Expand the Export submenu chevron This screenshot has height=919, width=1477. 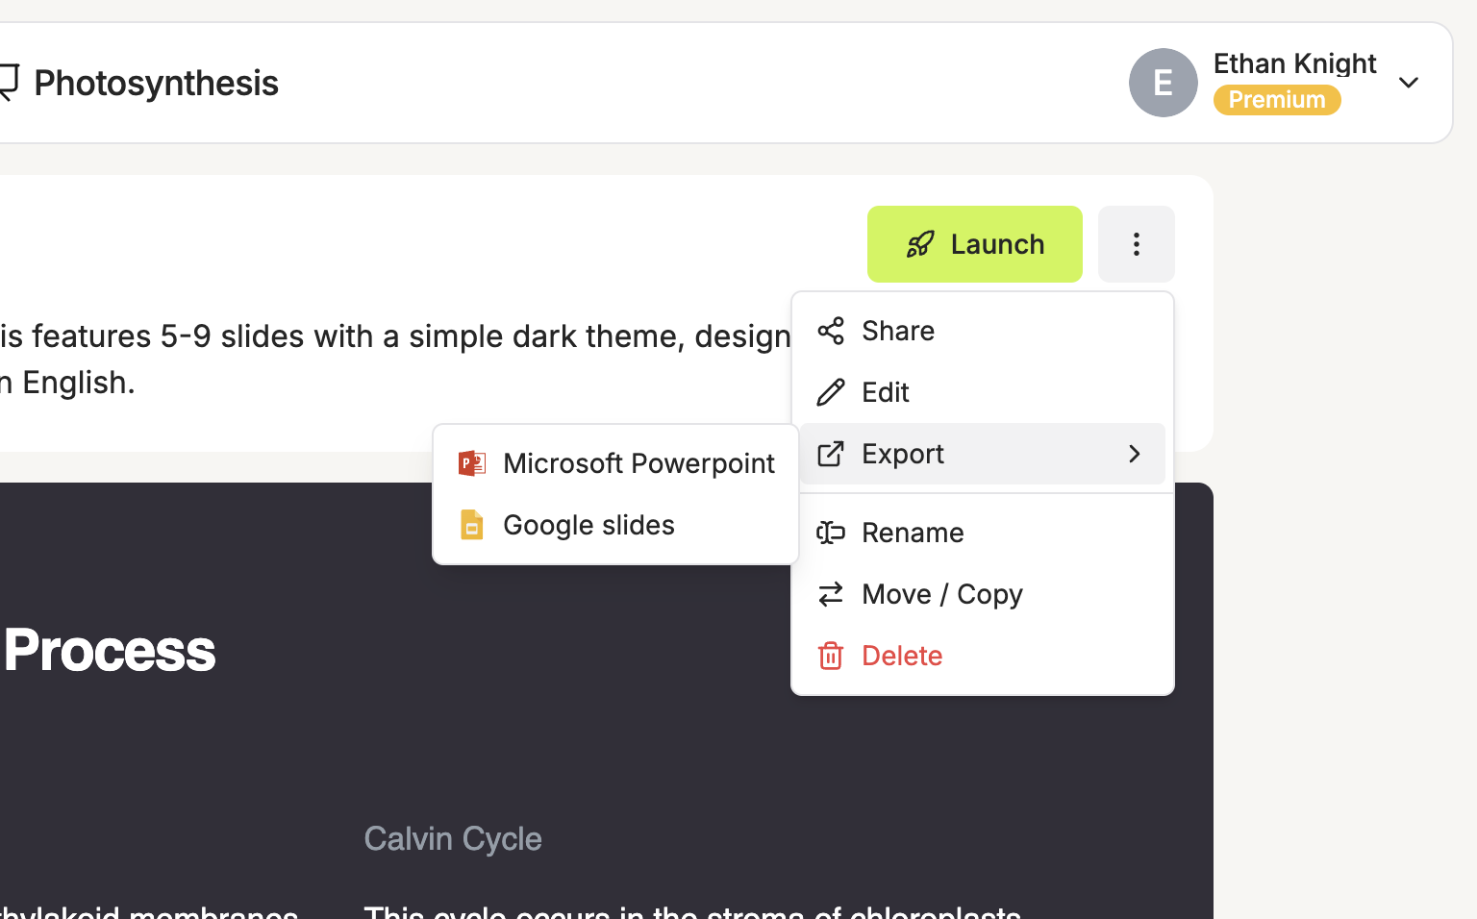1135,454
